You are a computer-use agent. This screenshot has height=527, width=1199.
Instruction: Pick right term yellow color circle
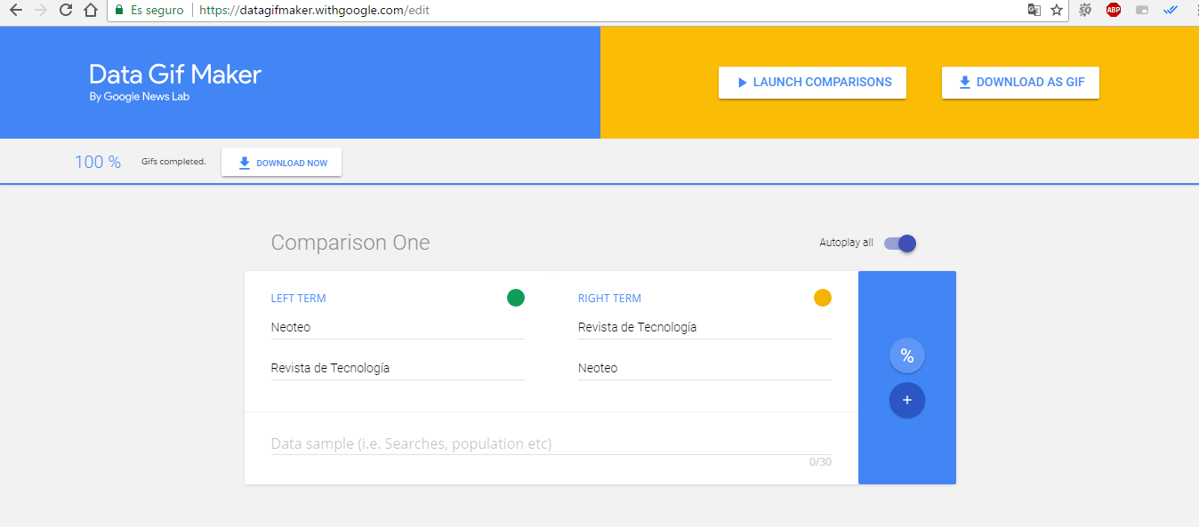tap(823, 298)
